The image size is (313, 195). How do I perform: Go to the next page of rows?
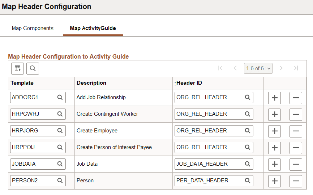pos(281,68)
